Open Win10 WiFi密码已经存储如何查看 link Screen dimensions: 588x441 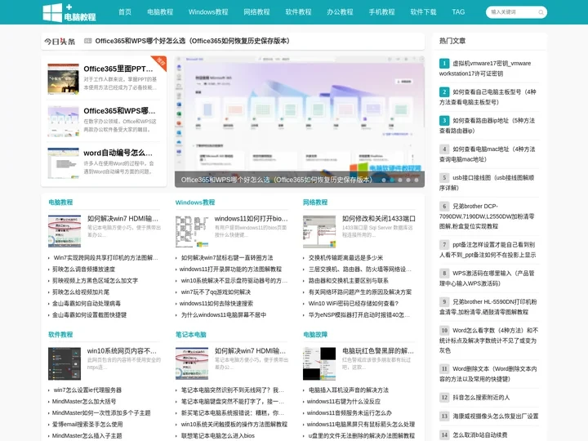(x=354, y=303)
